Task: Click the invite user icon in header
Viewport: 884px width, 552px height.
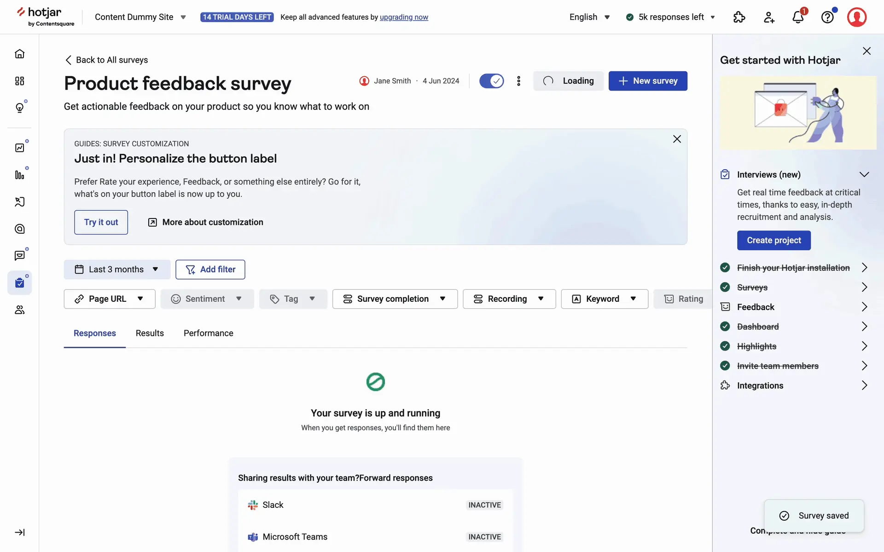Action: [x=769, y=17]
